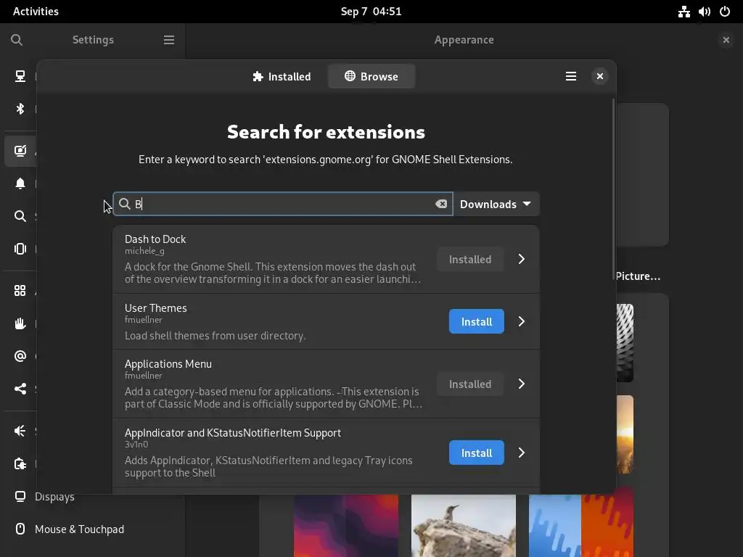Switch to the Browse tab
Screen dimensions: 743x557
click(x=371, y=76)
